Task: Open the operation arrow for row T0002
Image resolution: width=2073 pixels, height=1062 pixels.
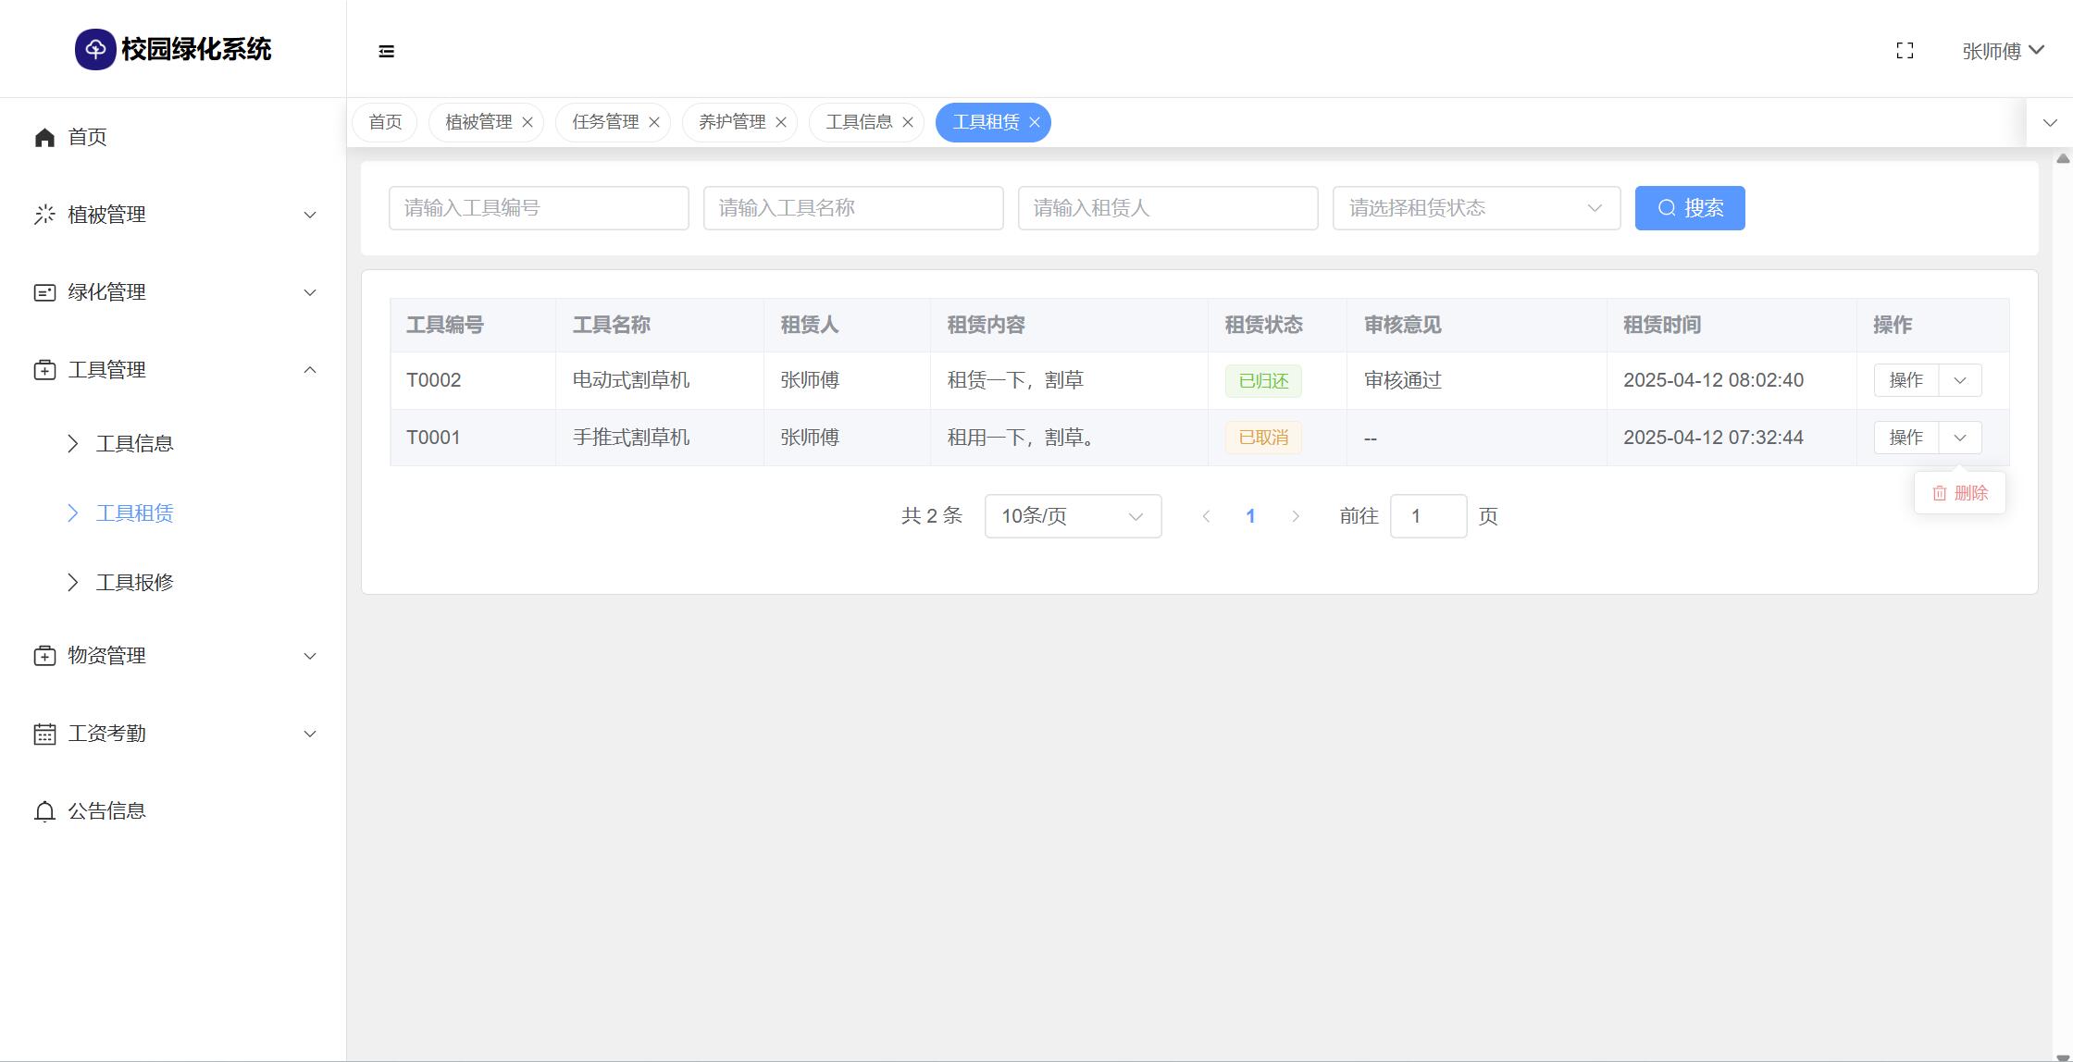Action: [x=1960, y=380]
